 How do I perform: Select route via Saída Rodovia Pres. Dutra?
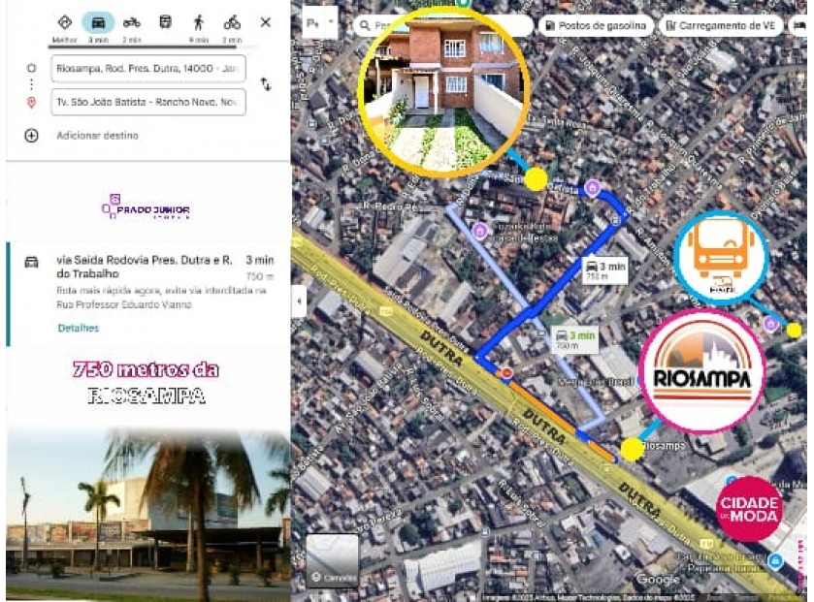[x=148, y=294]
